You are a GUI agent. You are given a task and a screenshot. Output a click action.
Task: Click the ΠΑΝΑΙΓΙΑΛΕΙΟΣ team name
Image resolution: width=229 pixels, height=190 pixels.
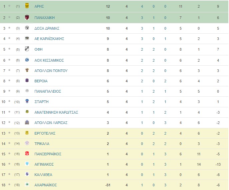click(x=48, y=91)
